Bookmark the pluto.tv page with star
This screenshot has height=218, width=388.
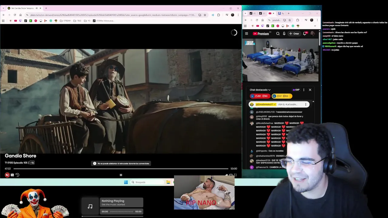coord(205,15)
